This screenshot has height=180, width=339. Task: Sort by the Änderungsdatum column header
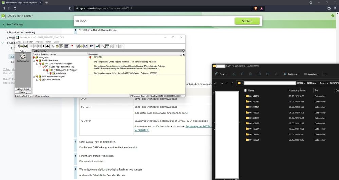(297, 91)
